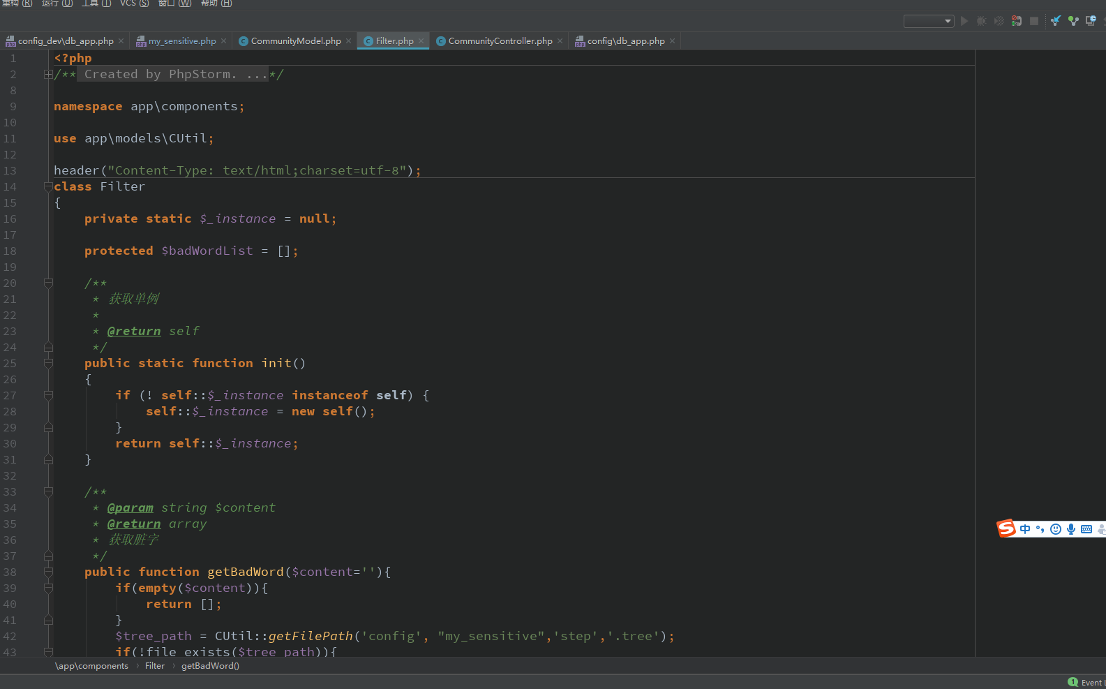Collapse the class Filter fold marker

[48, 186]
